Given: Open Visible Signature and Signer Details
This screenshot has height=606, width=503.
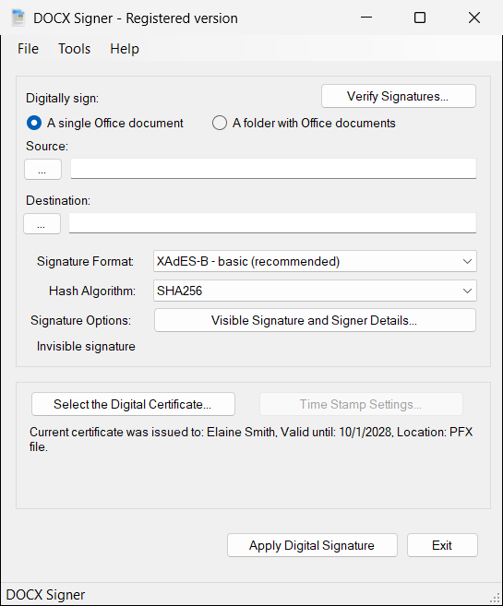Looking at the screenshot, I should (315, 320).
